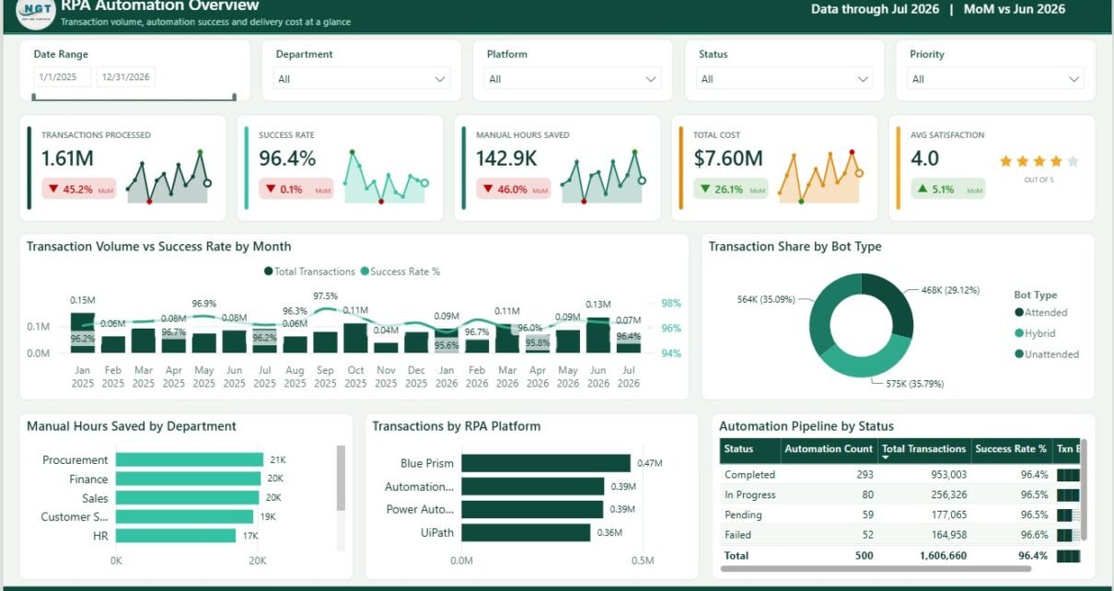Select the Completed status row
This screenshot has width=1114, height=591.
(899, 475)
